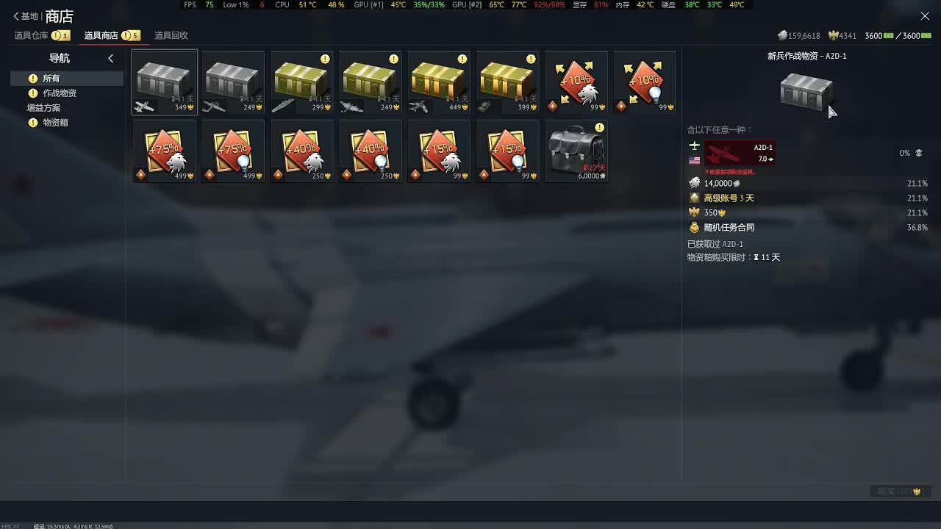
Task: Select the +10% lion booster priced 99
Action: pos(576,82)
